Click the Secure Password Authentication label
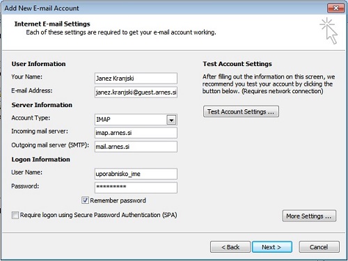The height and width of the screenshot is (261, 348). [x=98, y=215]
